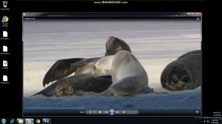Adjust the volume slider
The image size is (222, 124).
132,112
